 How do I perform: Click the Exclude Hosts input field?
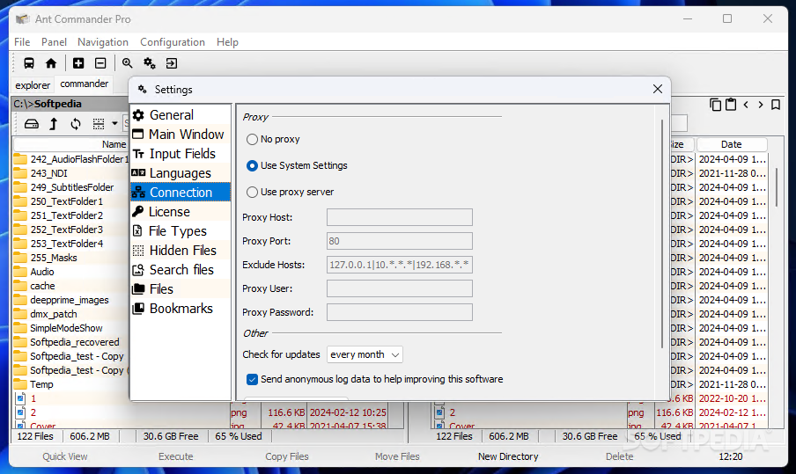400,265
